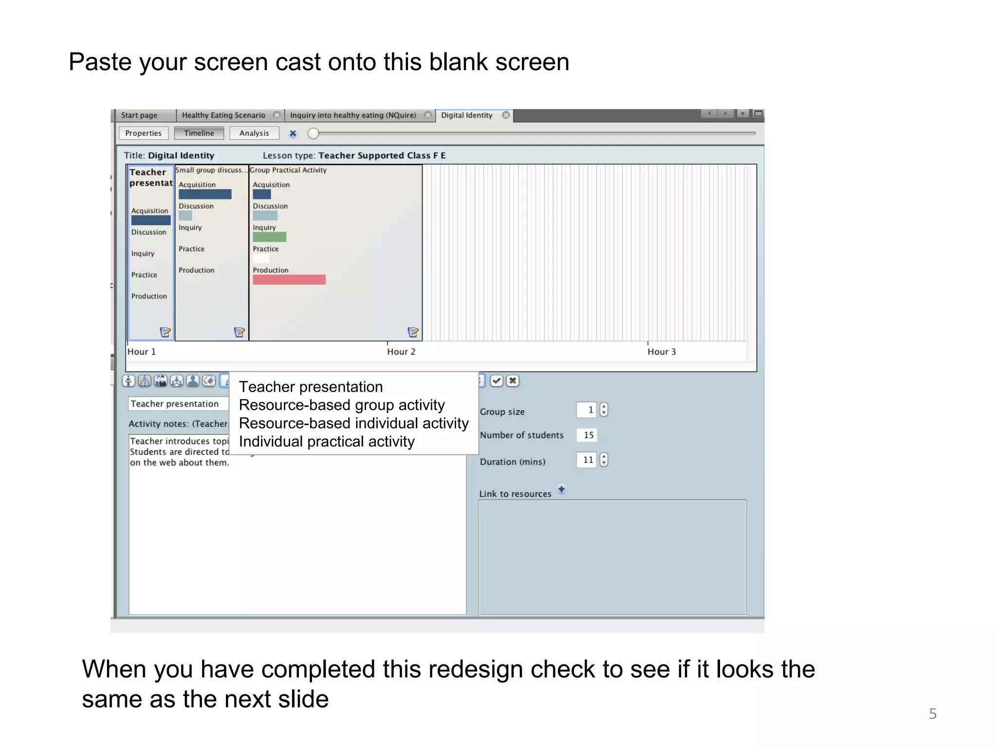The image size is (997, 747).
Task: Click blue plus to add resource link
Action: tap(561, 489)
